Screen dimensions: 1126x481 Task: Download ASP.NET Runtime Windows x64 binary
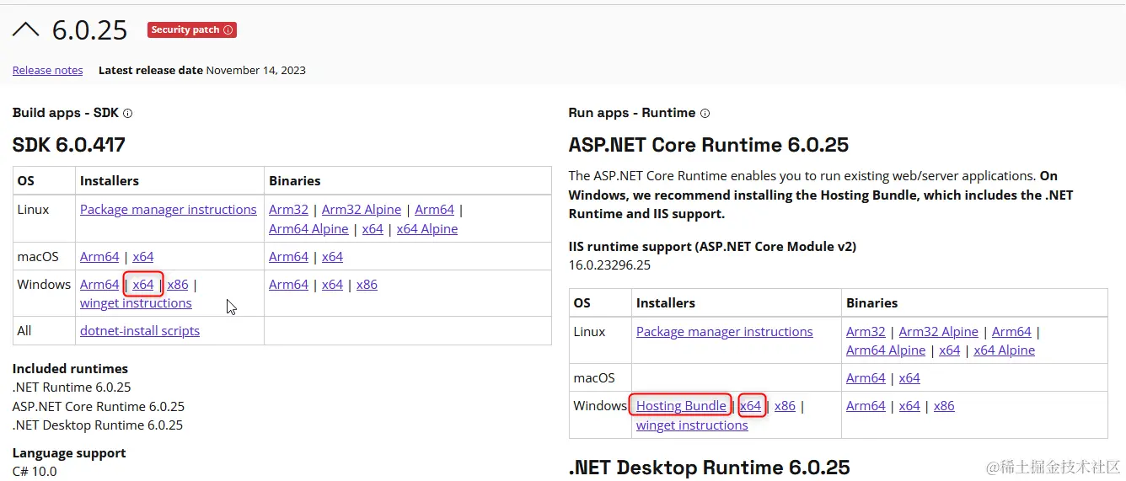910,406
